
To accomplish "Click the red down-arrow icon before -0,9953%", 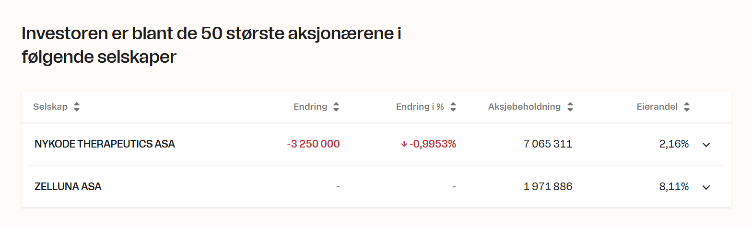I will pyautogui.click(x=404, y=144).
